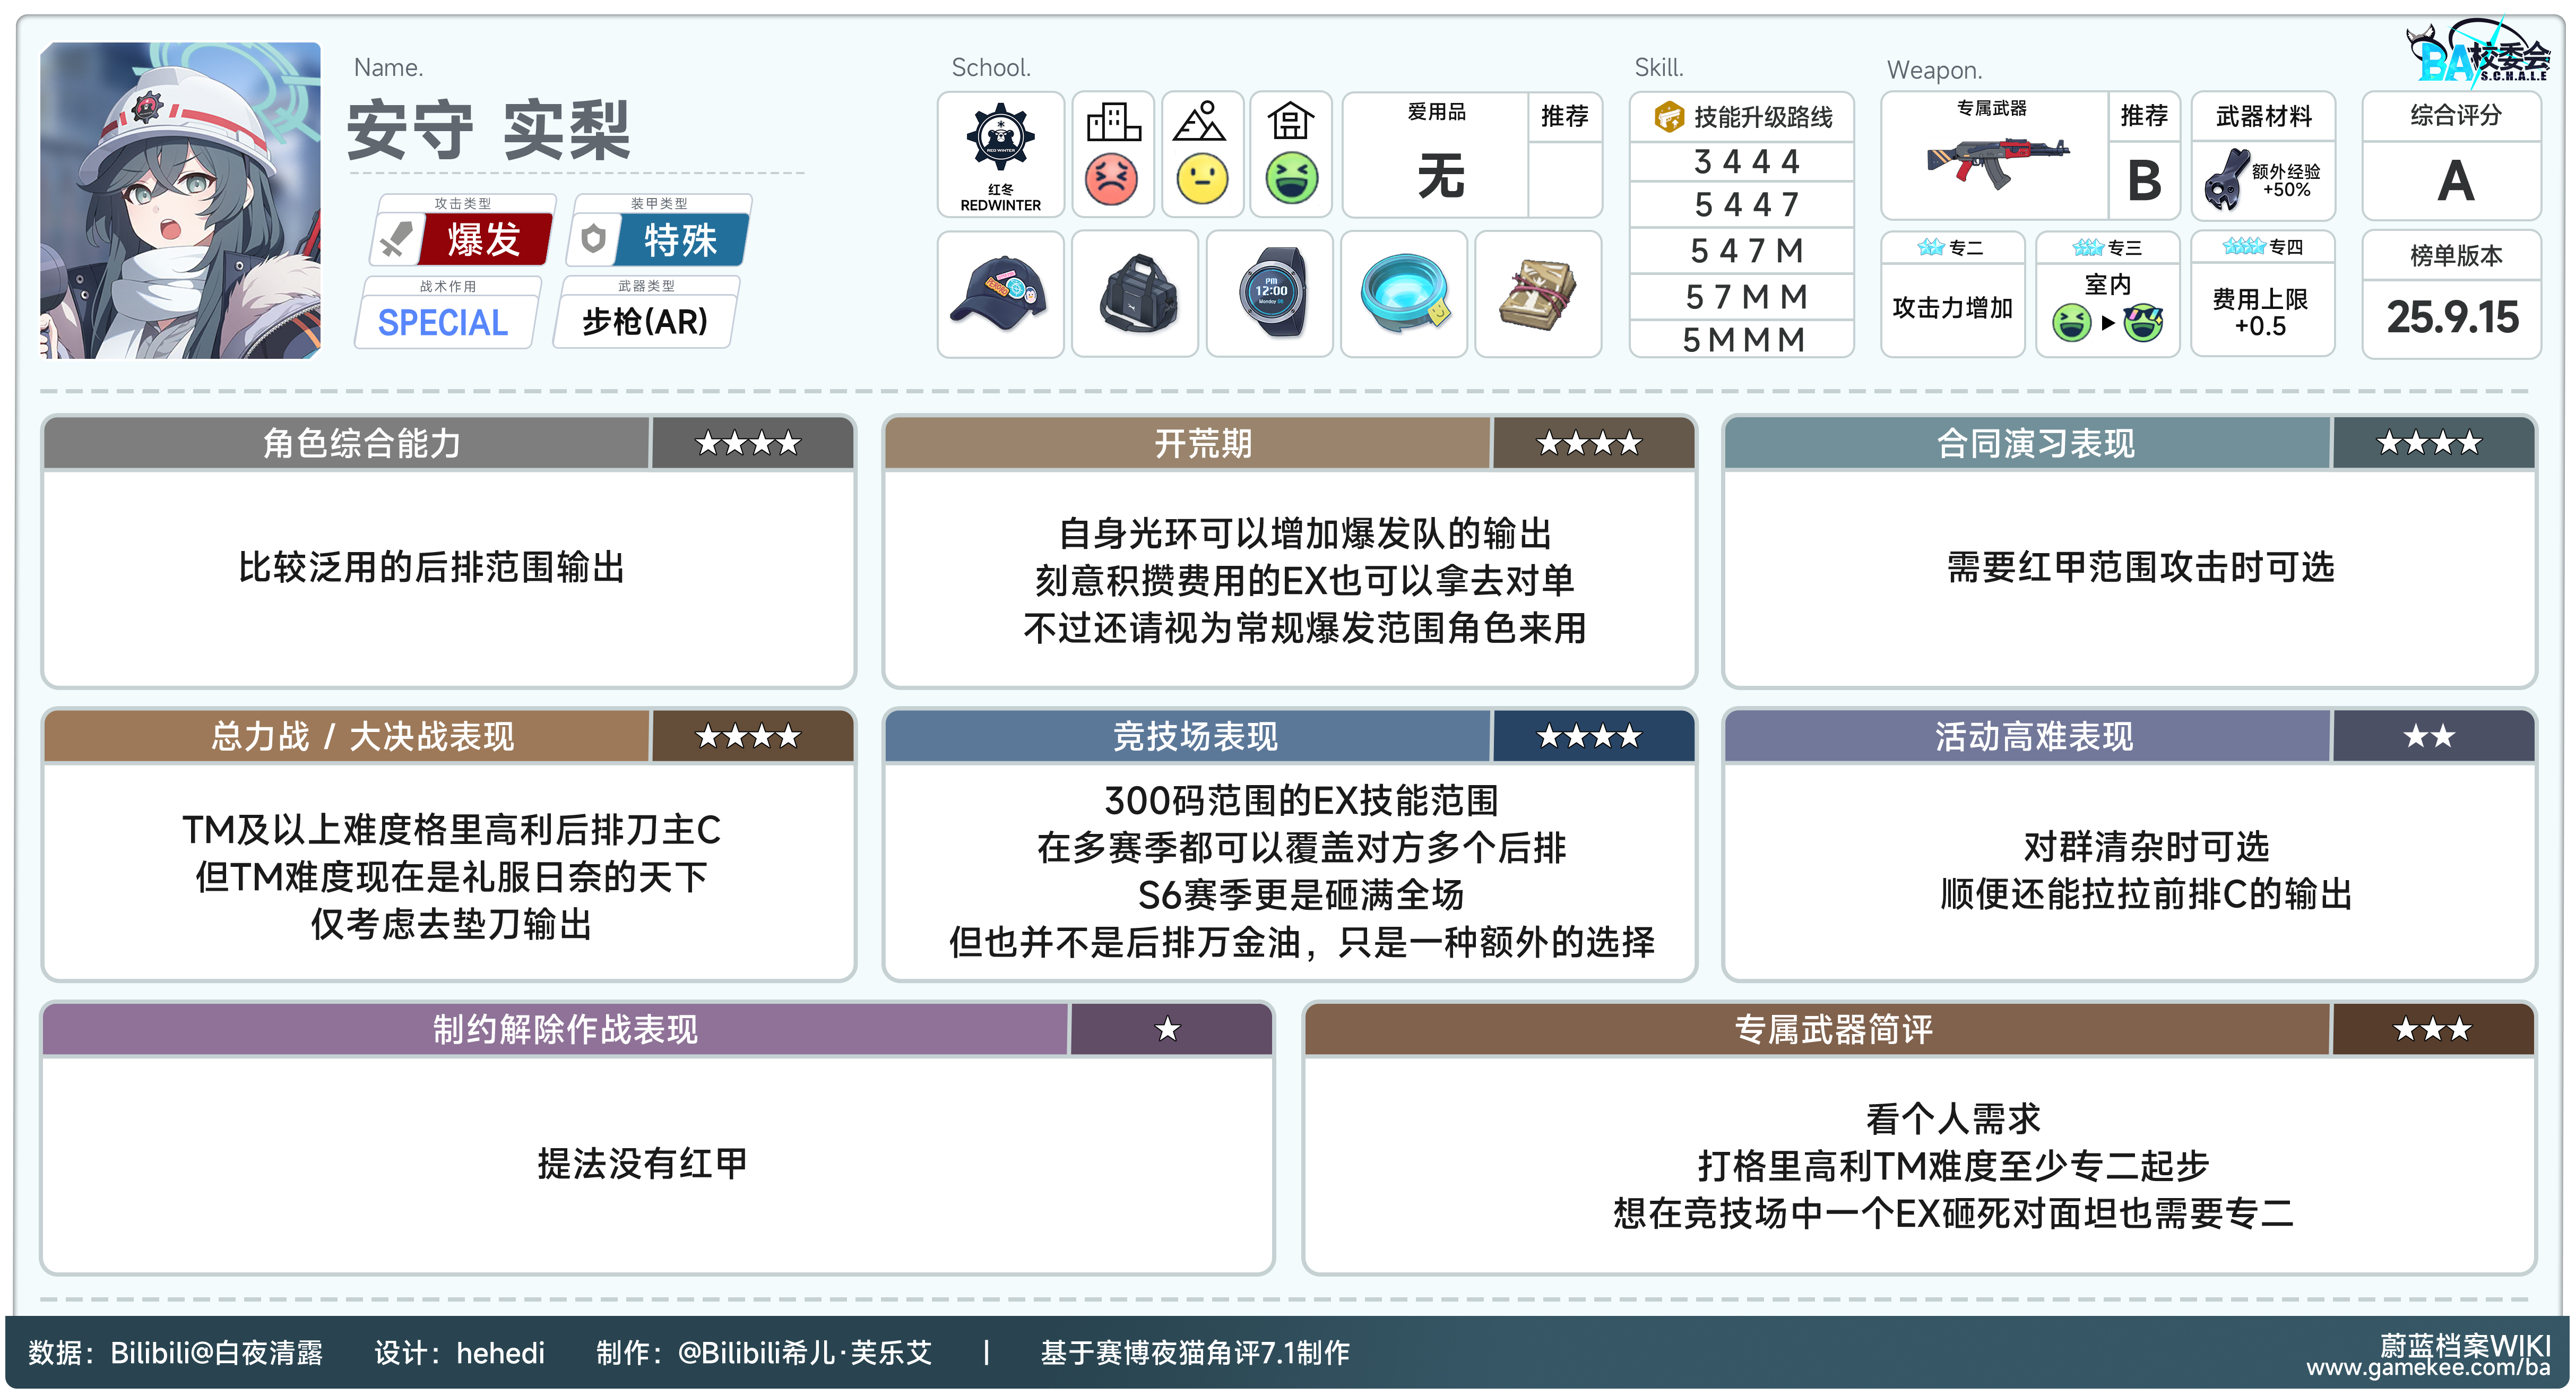
Task: Click the 总力战 / 大决战表现 header bar
Action: point(361,737)
